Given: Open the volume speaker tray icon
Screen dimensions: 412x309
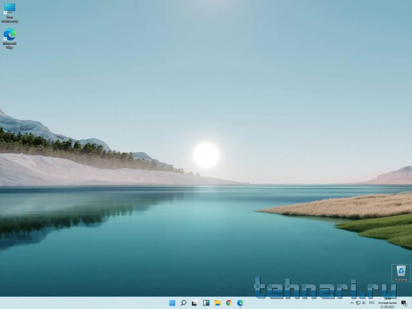Looking at the screenshot, I should 364,303.
